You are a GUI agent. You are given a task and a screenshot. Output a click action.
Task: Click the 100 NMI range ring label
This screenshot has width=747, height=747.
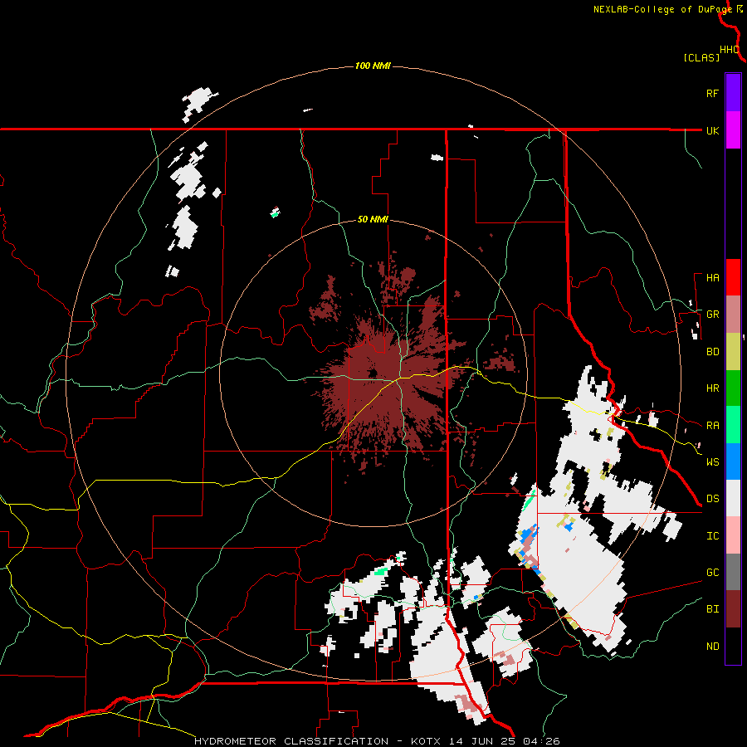(373, 66)
